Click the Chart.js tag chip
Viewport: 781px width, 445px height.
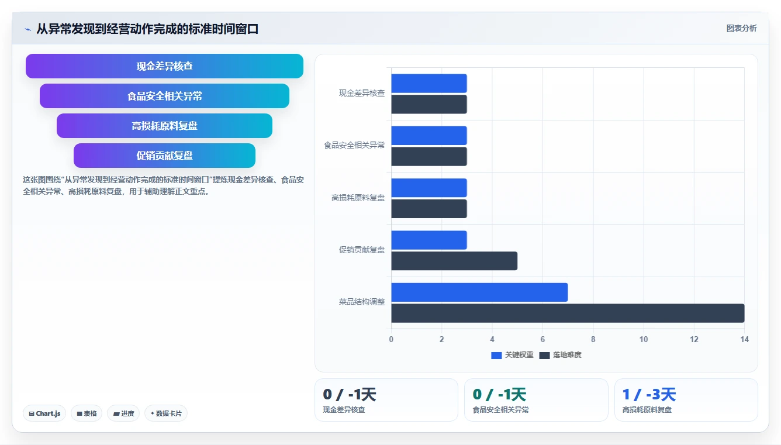[x=44, y=413]
